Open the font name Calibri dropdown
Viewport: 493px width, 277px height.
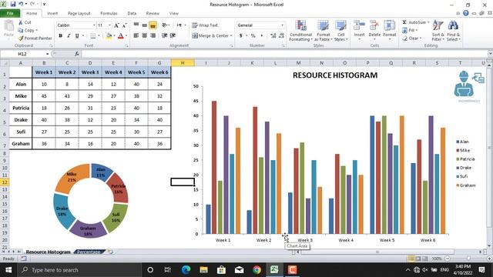pyautogui.click(x=94, y=25)
